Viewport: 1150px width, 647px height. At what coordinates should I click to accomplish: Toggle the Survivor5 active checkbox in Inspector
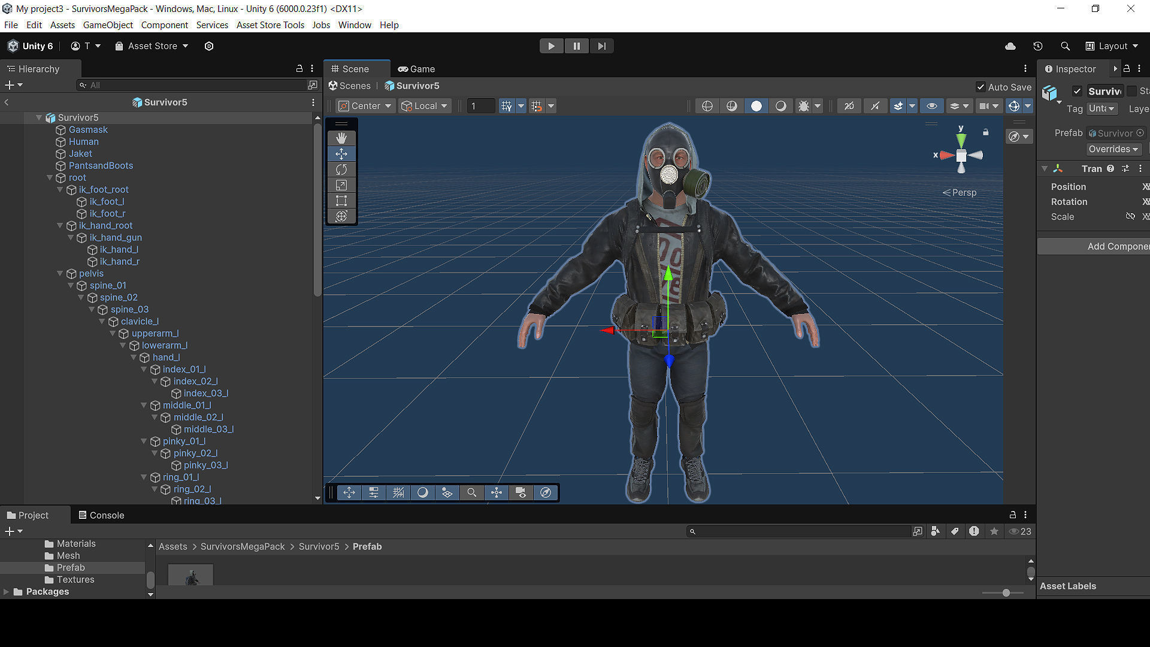[1077, 91]
